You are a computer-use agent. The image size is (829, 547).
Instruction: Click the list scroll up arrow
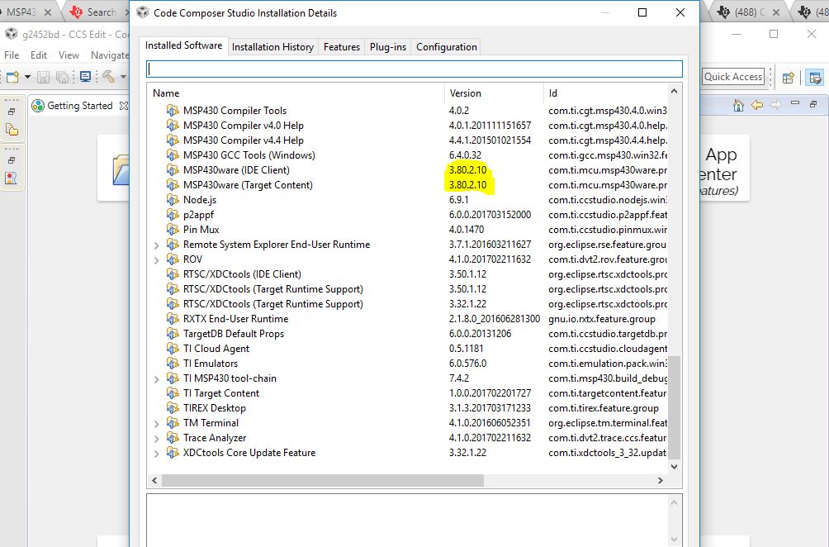(x=674, y=91)
